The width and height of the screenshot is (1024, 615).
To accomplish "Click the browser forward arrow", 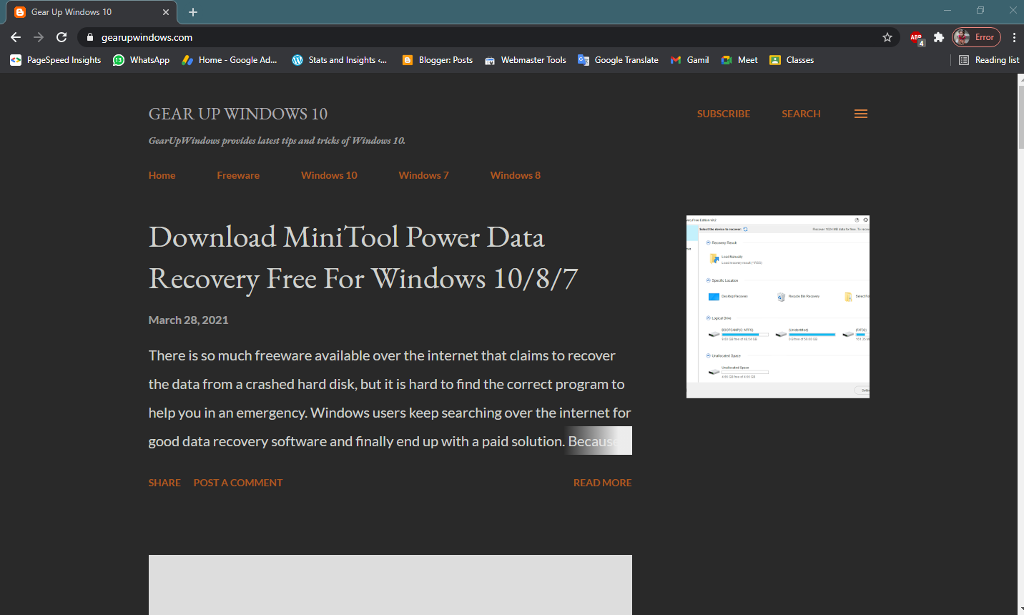I will point(39,37).
